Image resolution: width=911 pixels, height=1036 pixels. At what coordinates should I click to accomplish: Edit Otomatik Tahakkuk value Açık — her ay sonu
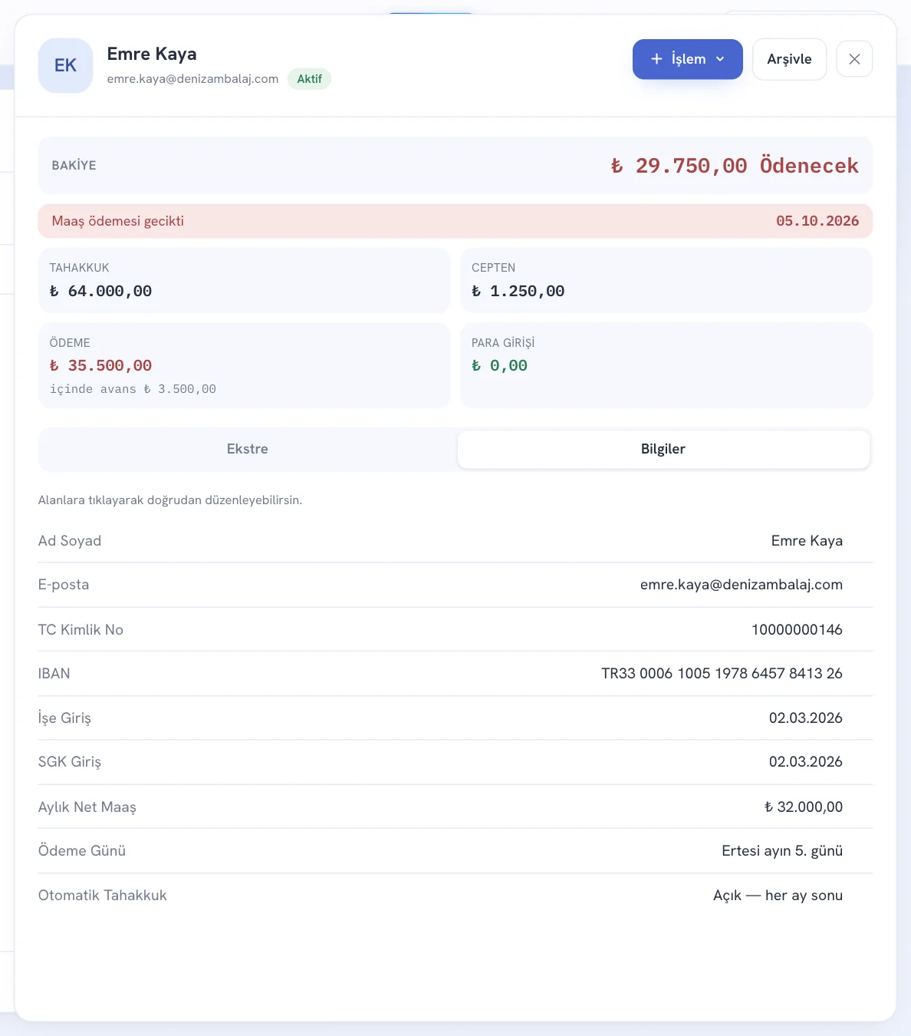point(778,896)
